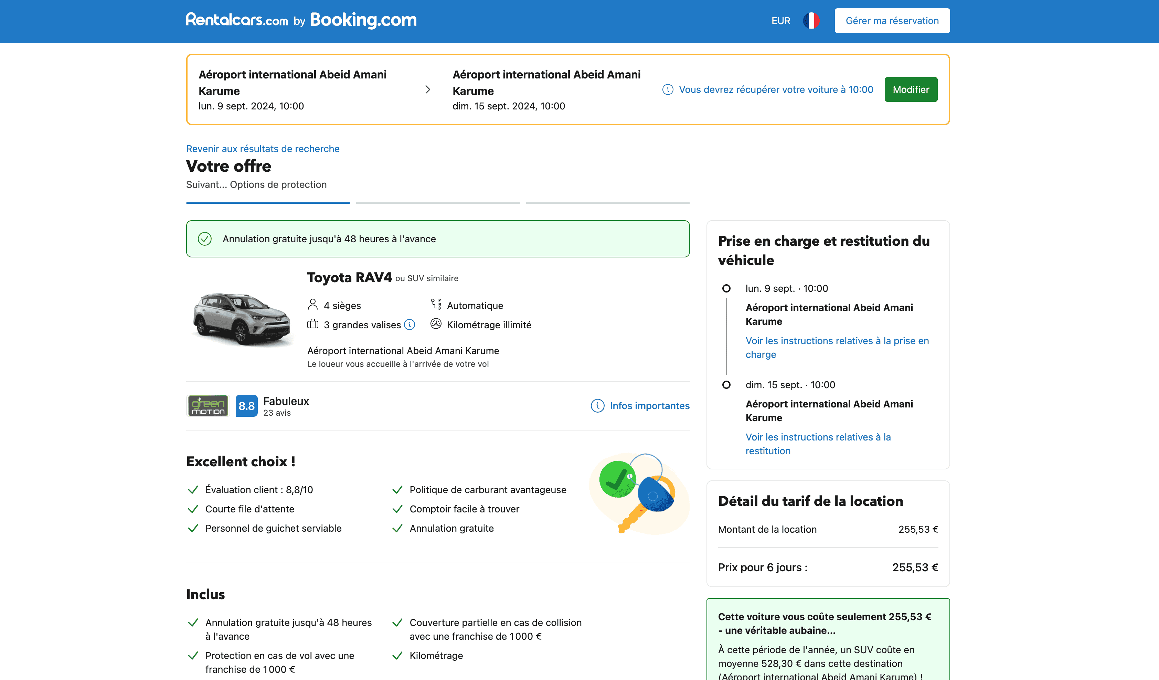Select the second progress step bar
The height and width of the screenshot is (680, 1159).
438,203
